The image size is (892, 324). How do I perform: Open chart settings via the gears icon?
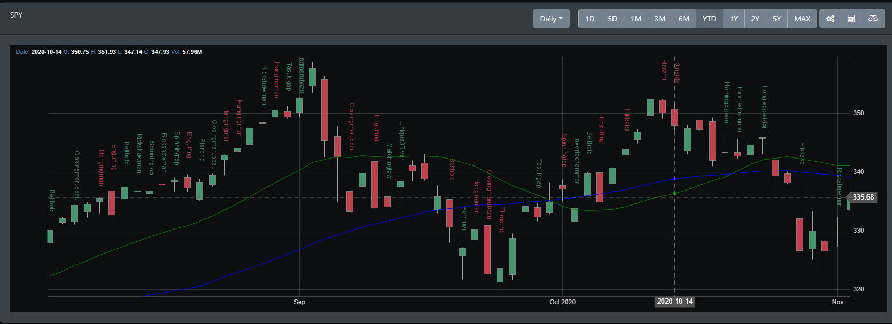(830, 19)
